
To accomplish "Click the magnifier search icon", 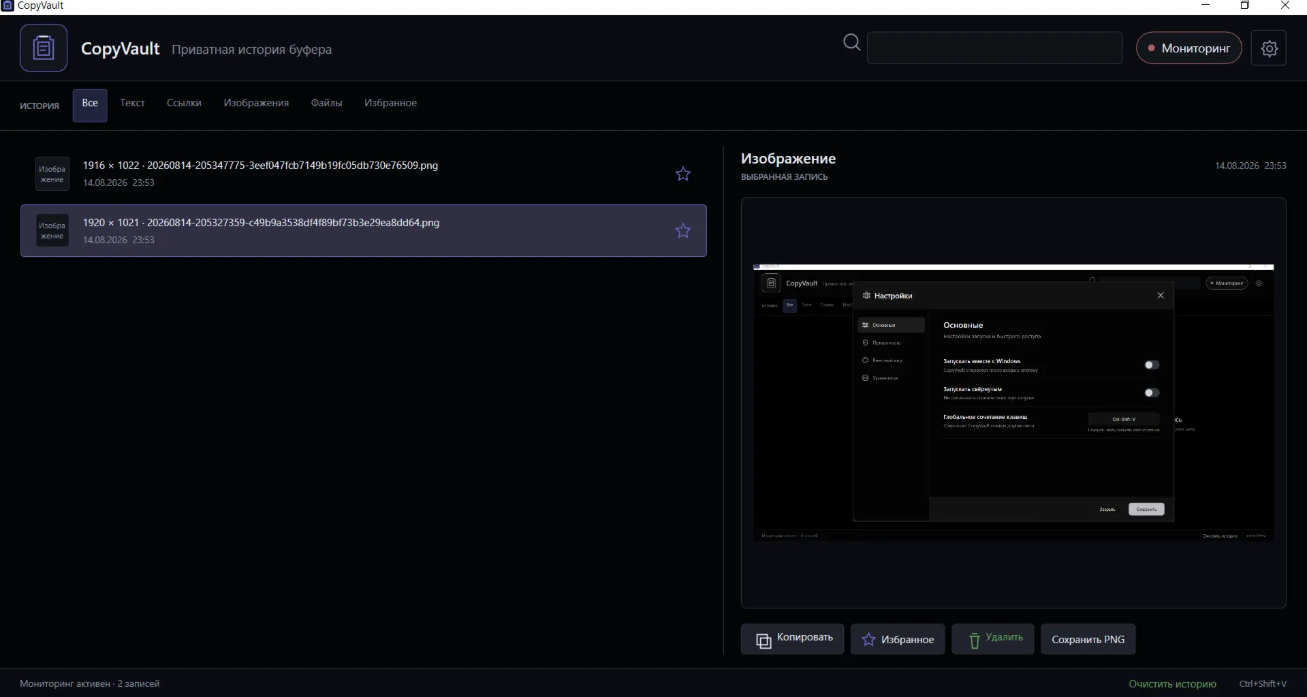I will coord(851,43).
